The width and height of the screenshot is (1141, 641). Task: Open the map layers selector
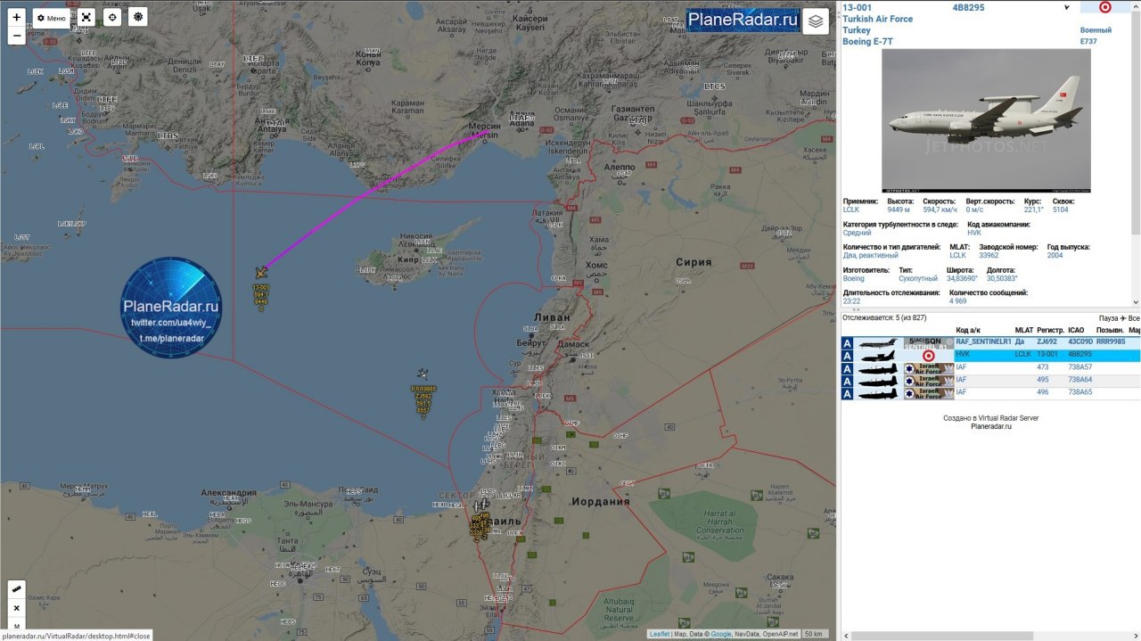point(816,21)
